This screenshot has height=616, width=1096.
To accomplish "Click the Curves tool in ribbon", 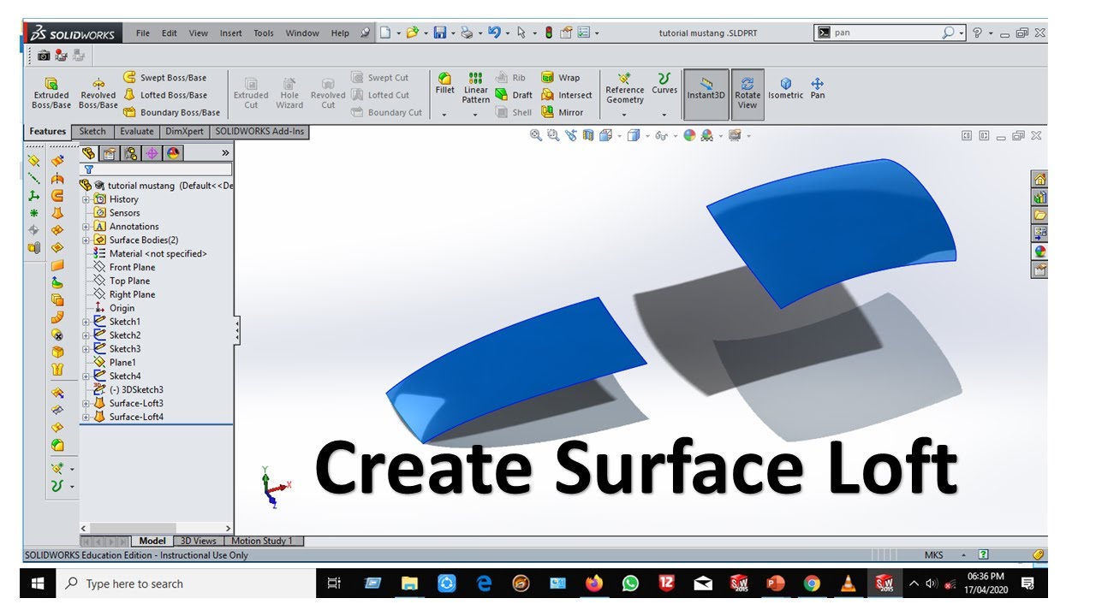I will [664, 84].
